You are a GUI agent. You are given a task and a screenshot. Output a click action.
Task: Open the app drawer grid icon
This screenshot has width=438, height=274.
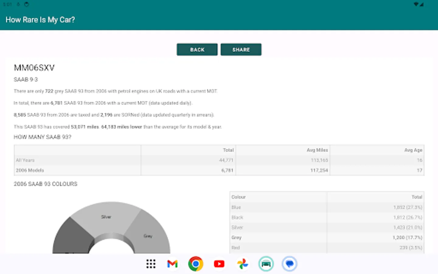click(151, 264)
